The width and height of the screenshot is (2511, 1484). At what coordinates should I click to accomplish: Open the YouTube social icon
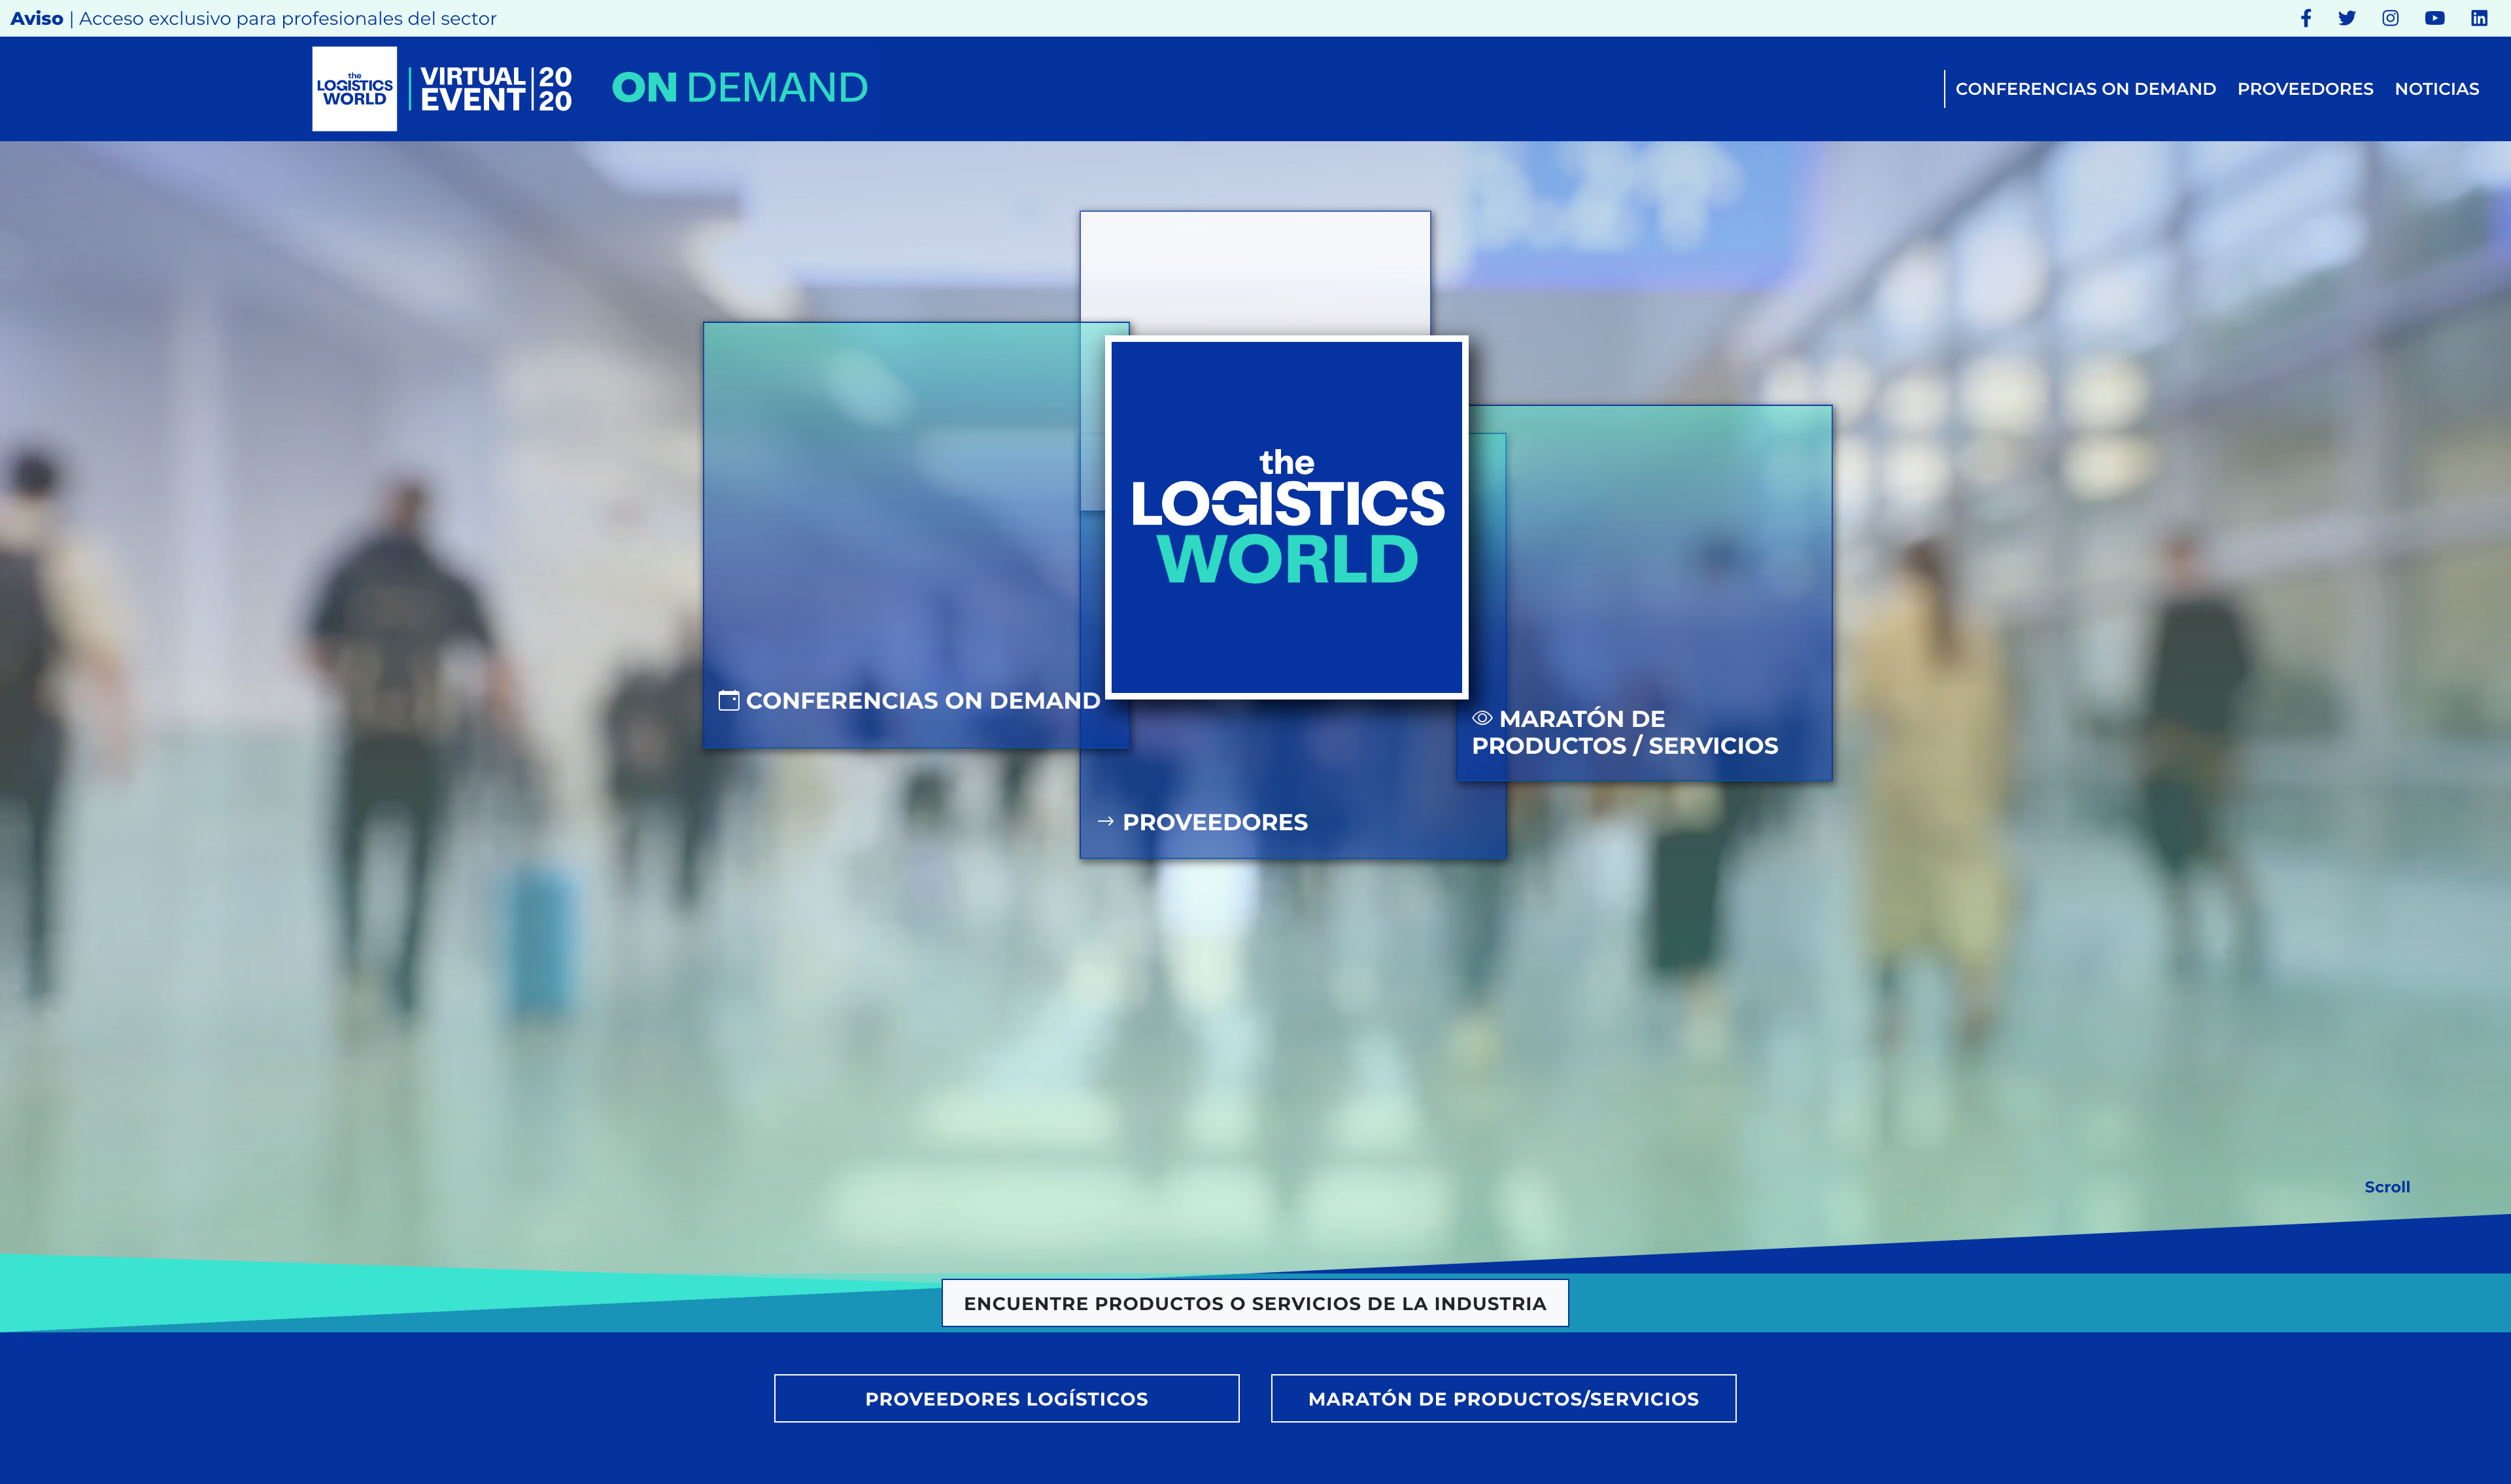pyautogui.click(x=2434, y=18)
